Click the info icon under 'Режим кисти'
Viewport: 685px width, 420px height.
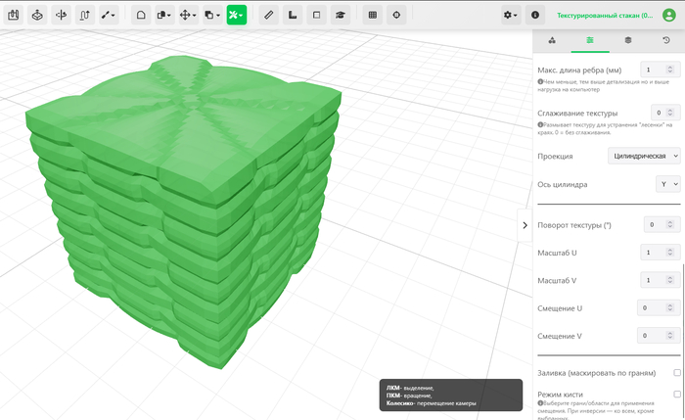[540, 403]
